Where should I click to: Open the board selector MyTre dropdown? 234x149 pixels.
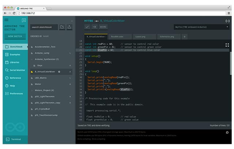pyautogui.click(x=201, y=27)
